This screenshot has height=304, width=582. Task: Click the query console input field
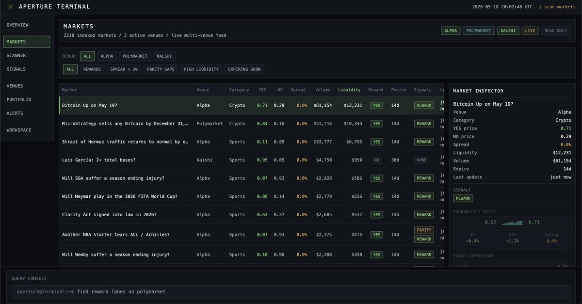[291, 292]
